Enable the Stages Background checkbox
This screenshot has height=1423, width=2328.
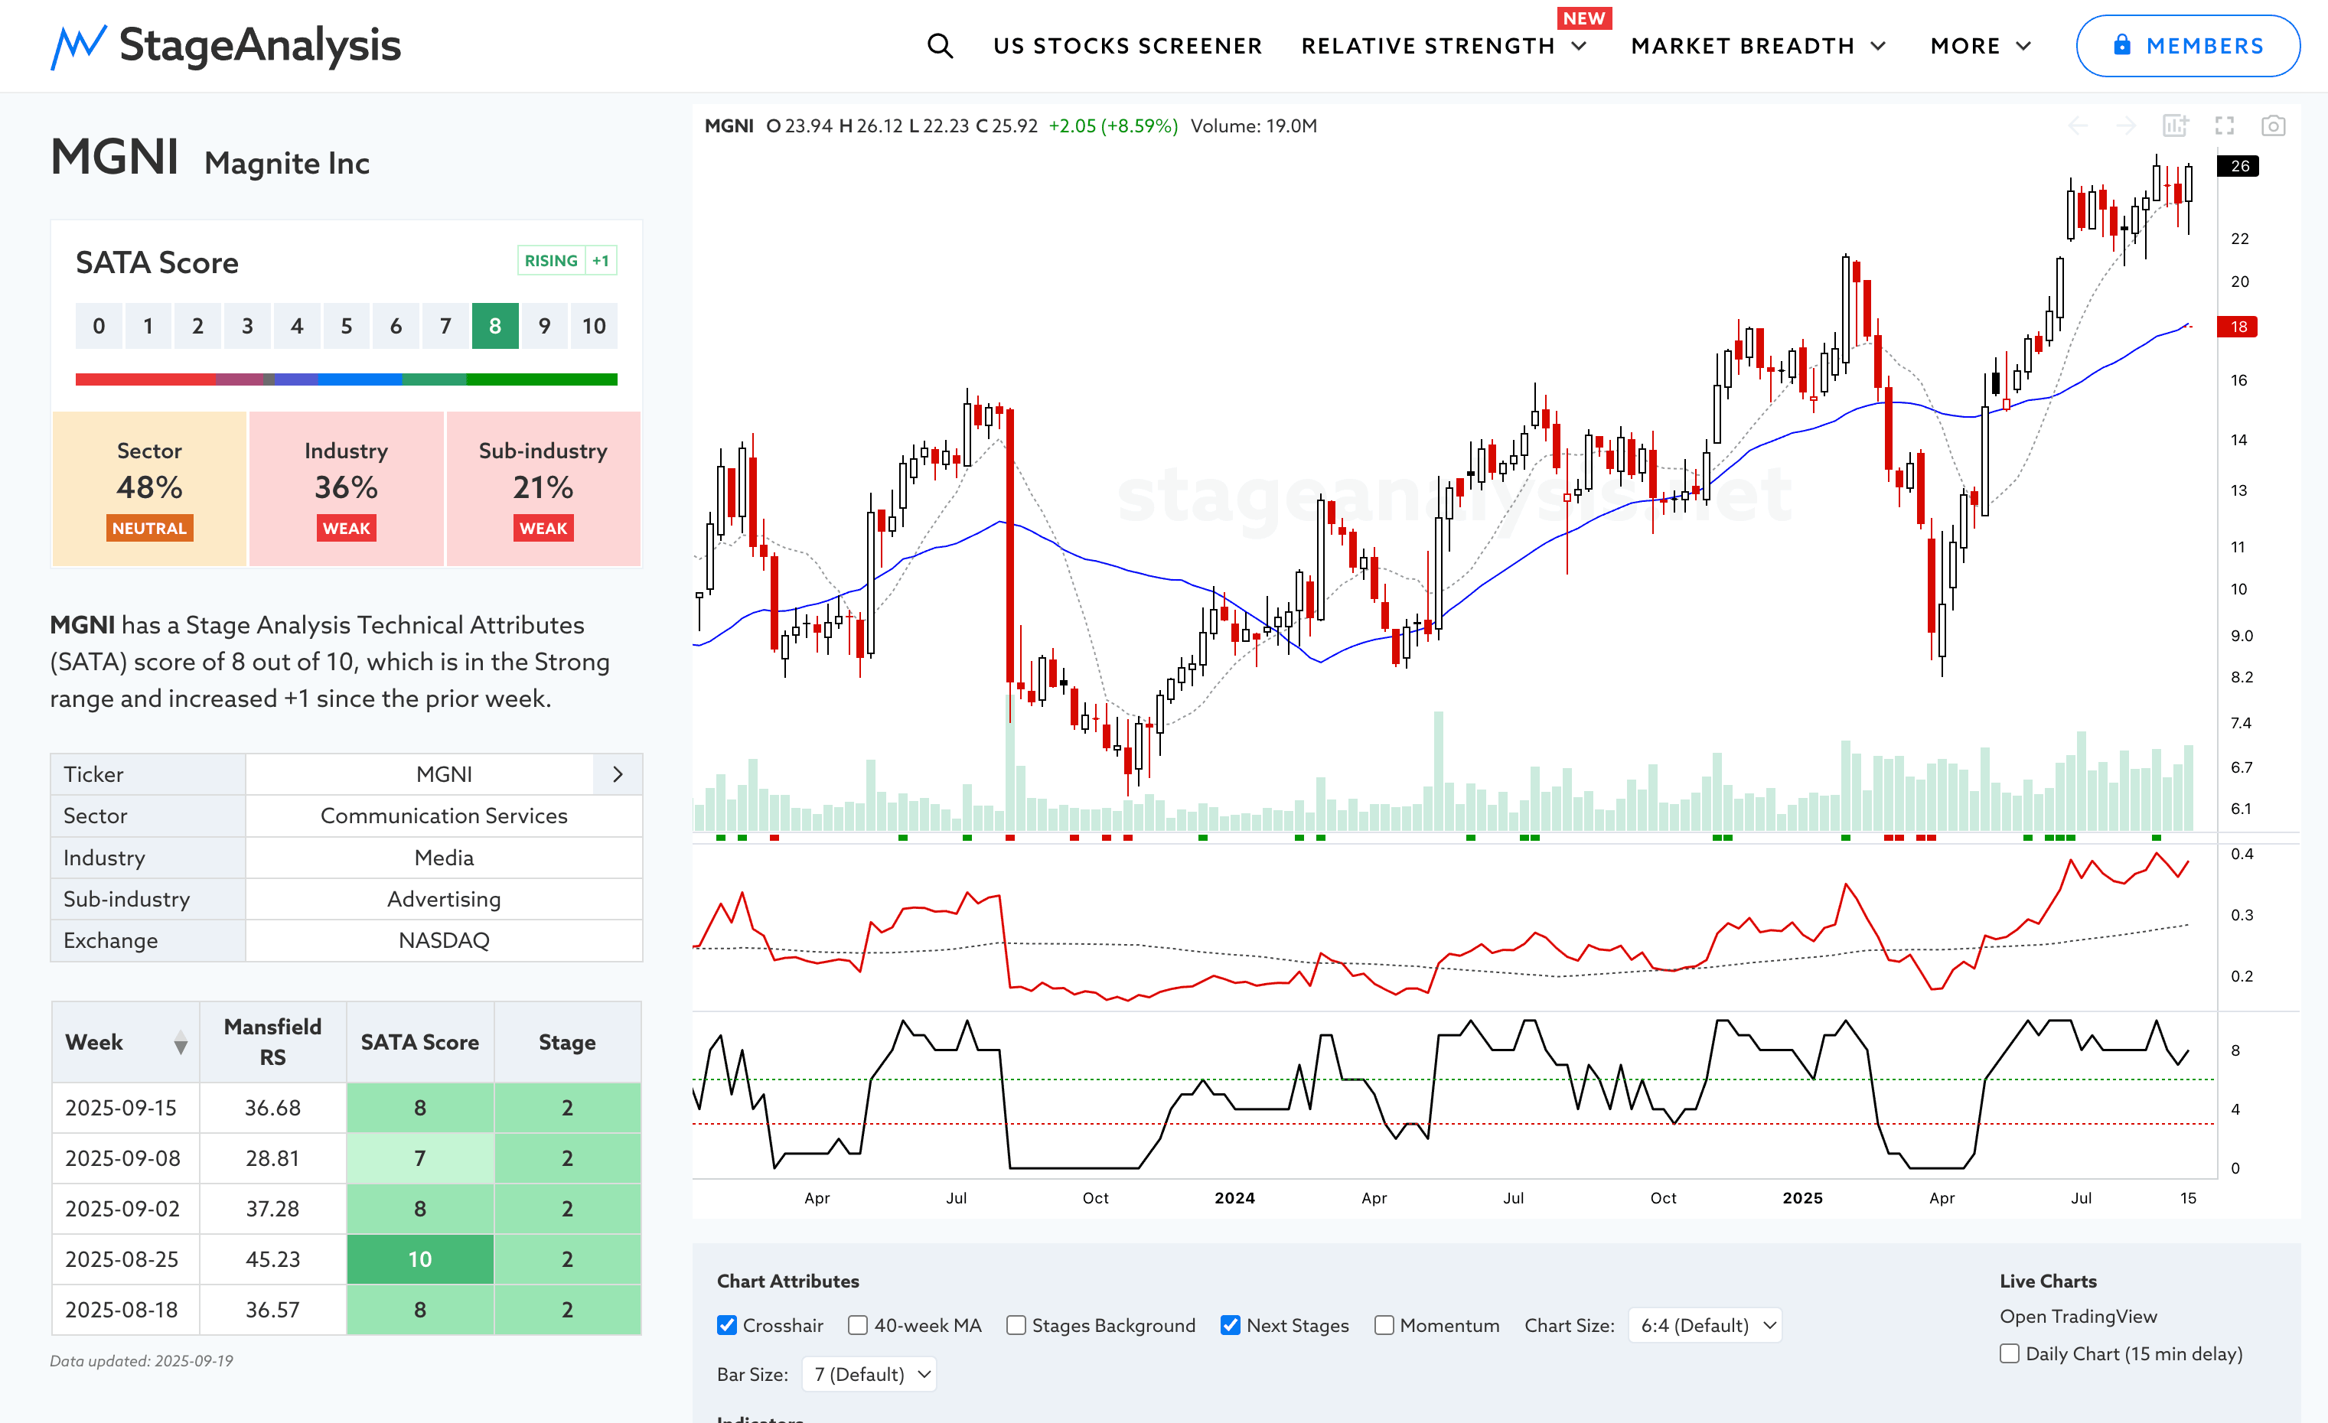pyautogui.click(x=1016, y=1325)
